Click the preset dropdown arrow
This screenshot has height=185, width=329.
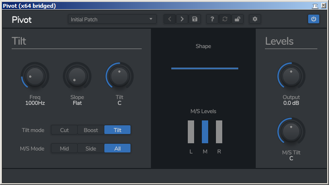pyautogui.click(x=150, y=19)
